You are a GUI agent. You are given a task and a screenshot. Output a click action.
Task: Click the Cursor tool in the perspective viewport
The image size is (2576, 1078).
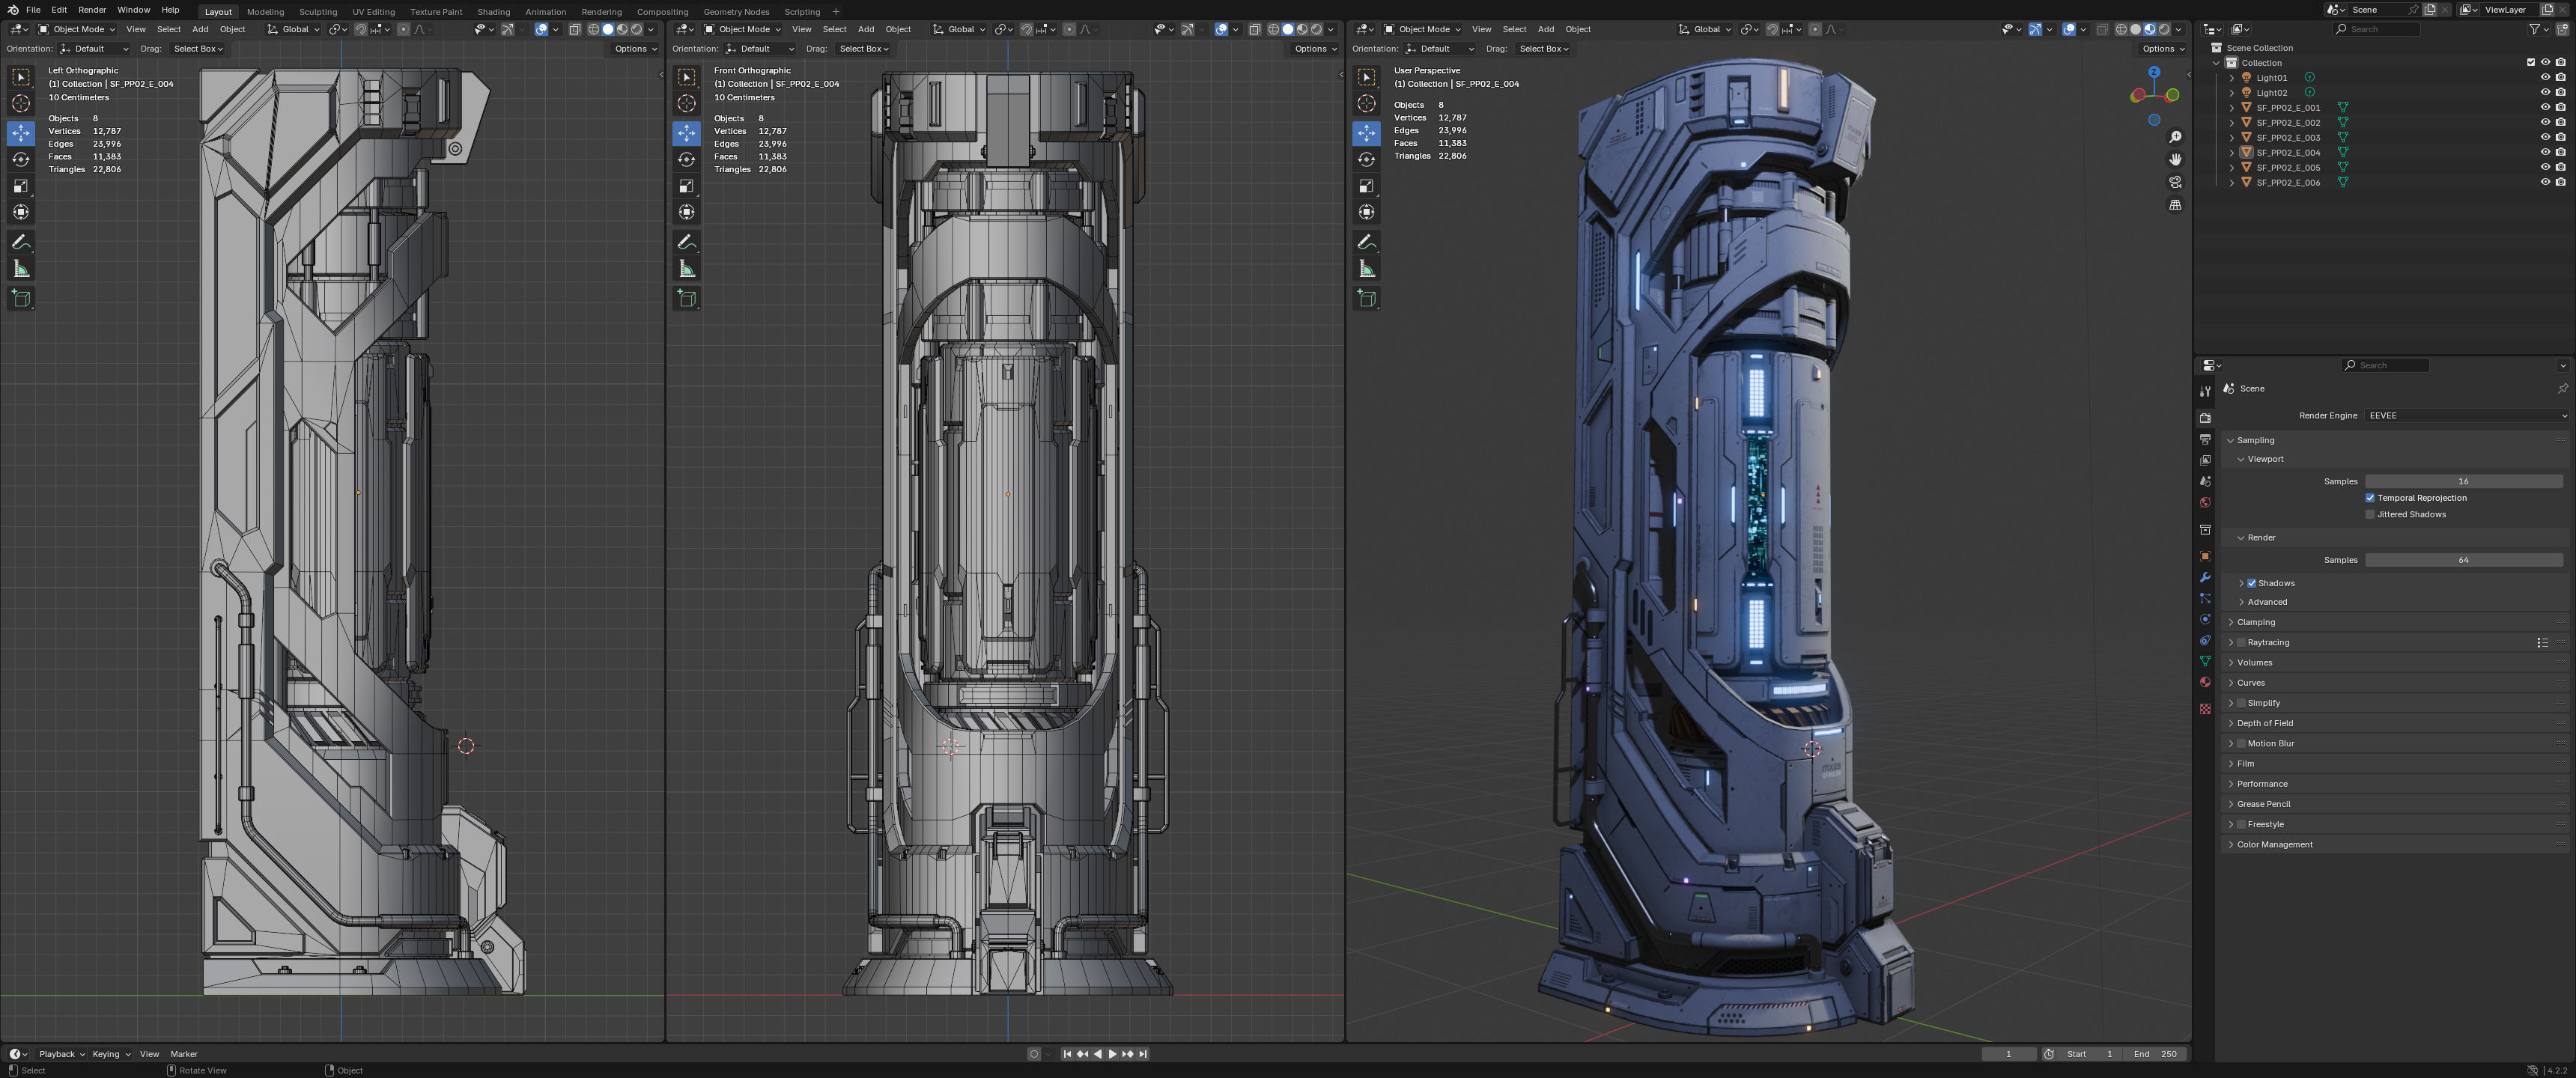[x=1366, y=104]
